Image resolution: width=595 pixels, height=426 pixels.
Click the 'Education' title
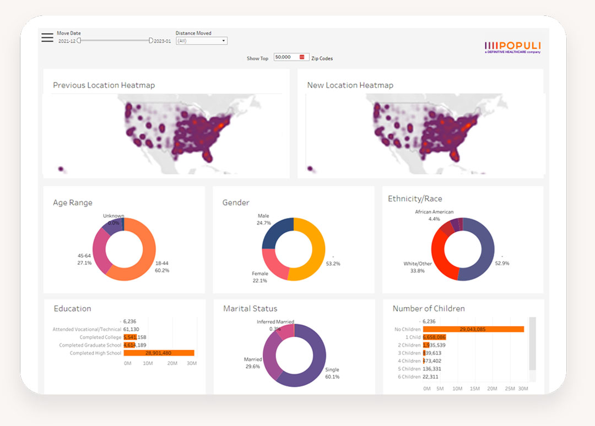tap(73, 309)
